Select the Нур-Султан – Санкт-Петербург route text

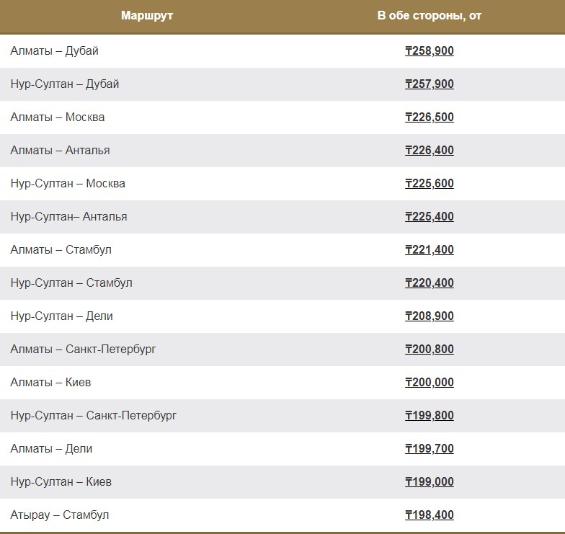point(94,416)
